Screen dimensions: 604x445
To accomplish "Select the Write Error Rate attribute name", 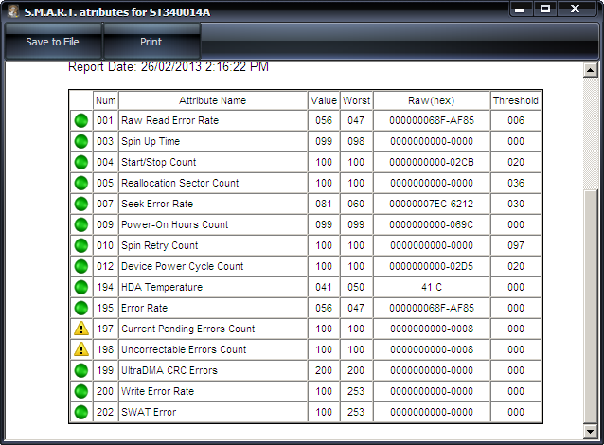I will pyautogui.click(x=157, y=391).
